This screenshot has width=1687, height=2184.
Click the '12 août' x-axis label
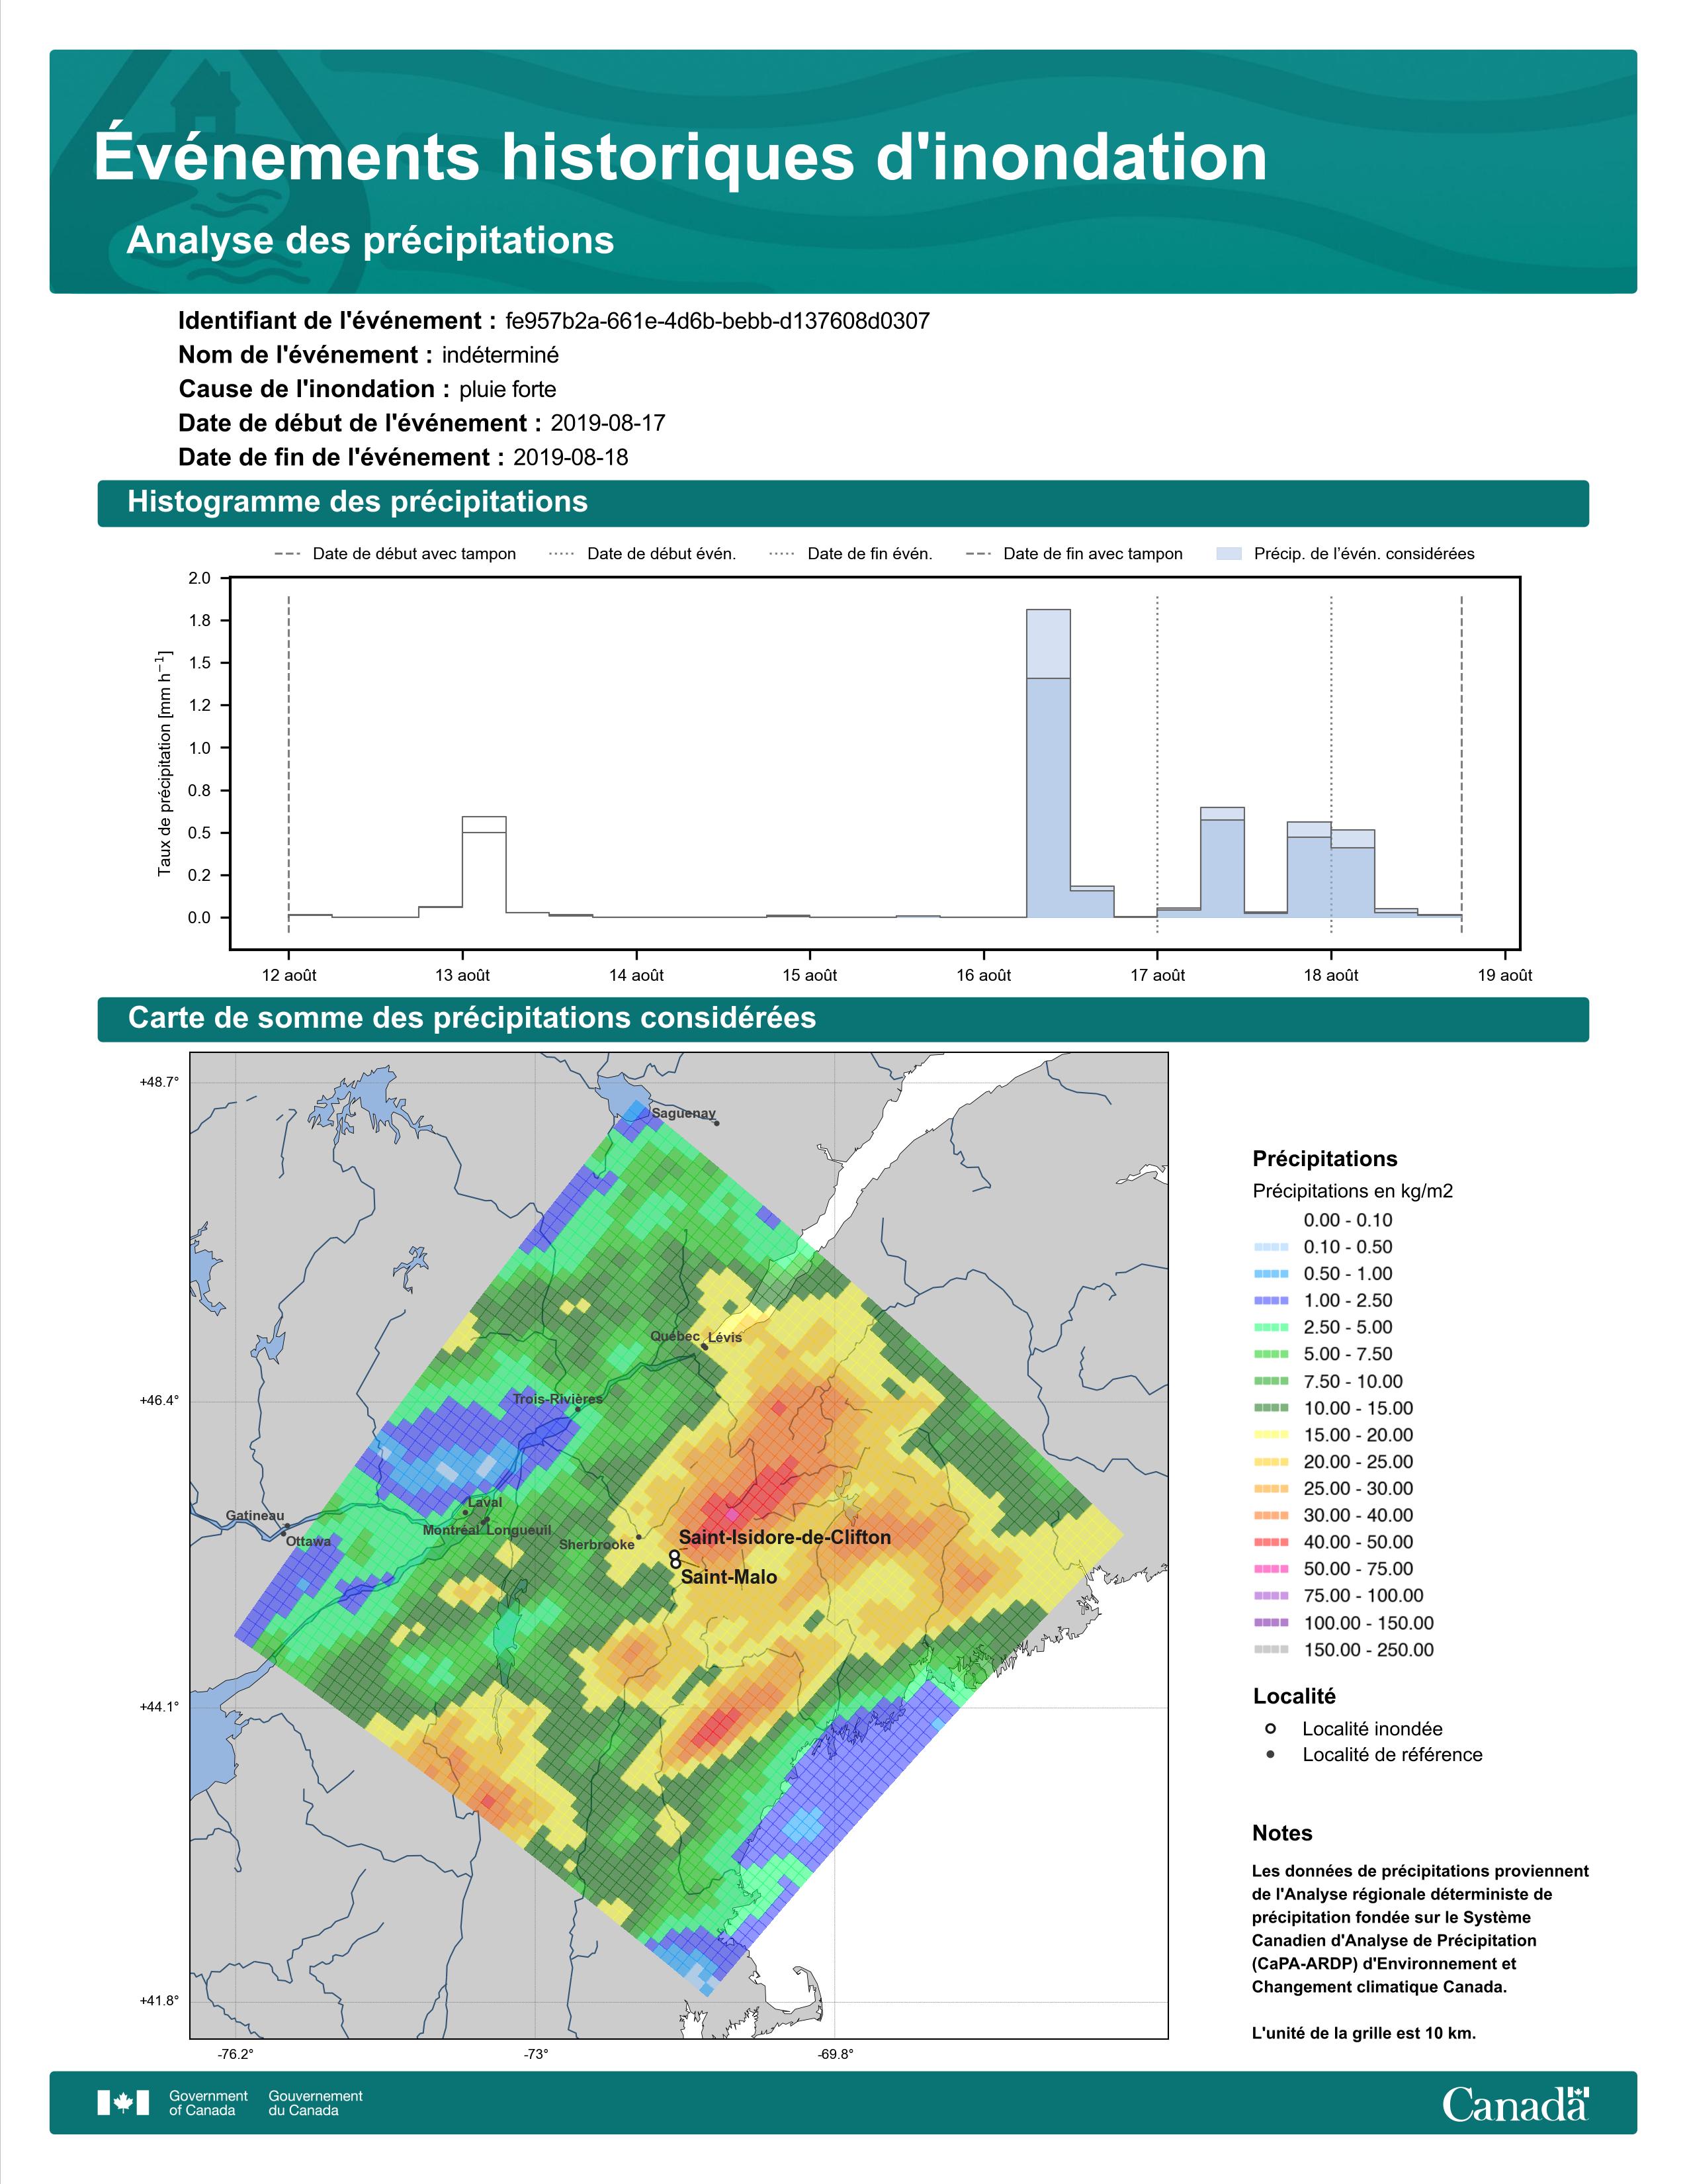point(289,975)
